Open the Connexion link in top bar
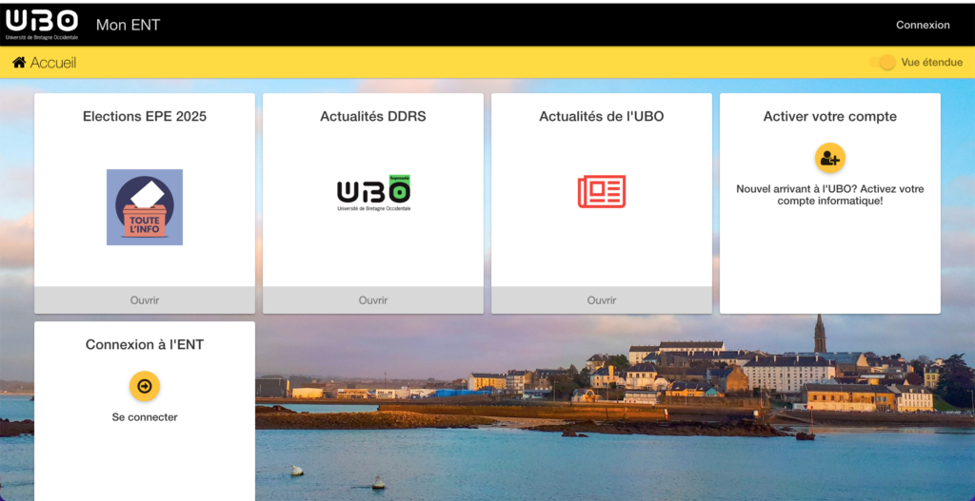The height and width of the screenshot is (501, 975). click(923, 25)
